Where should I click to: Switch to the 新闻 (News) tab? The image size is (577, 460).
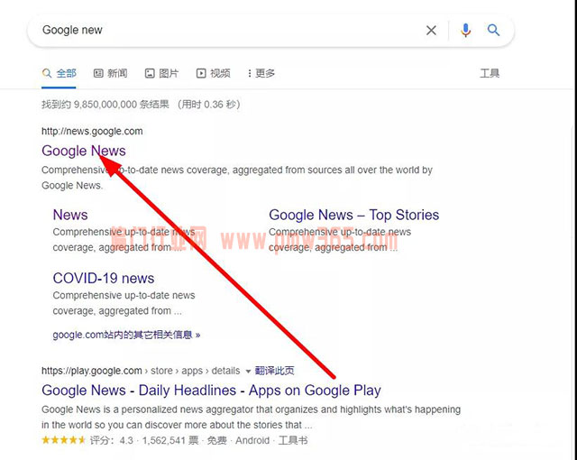pyautogui.click(x=110, y=73)
